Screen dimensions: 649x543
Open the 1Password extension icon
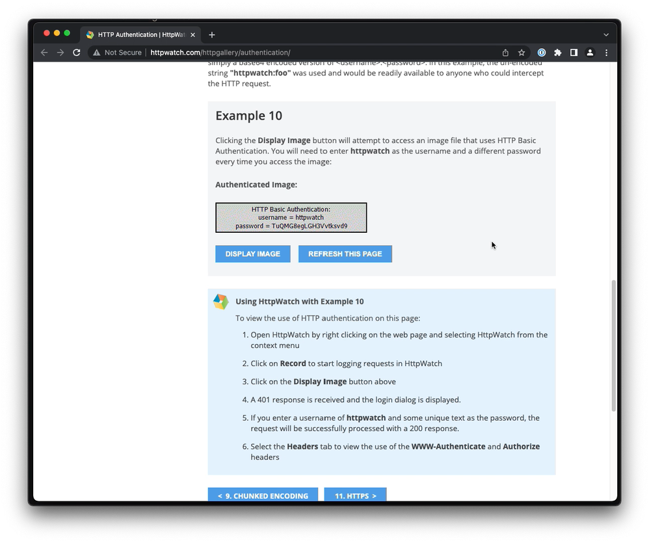(541, 53)
